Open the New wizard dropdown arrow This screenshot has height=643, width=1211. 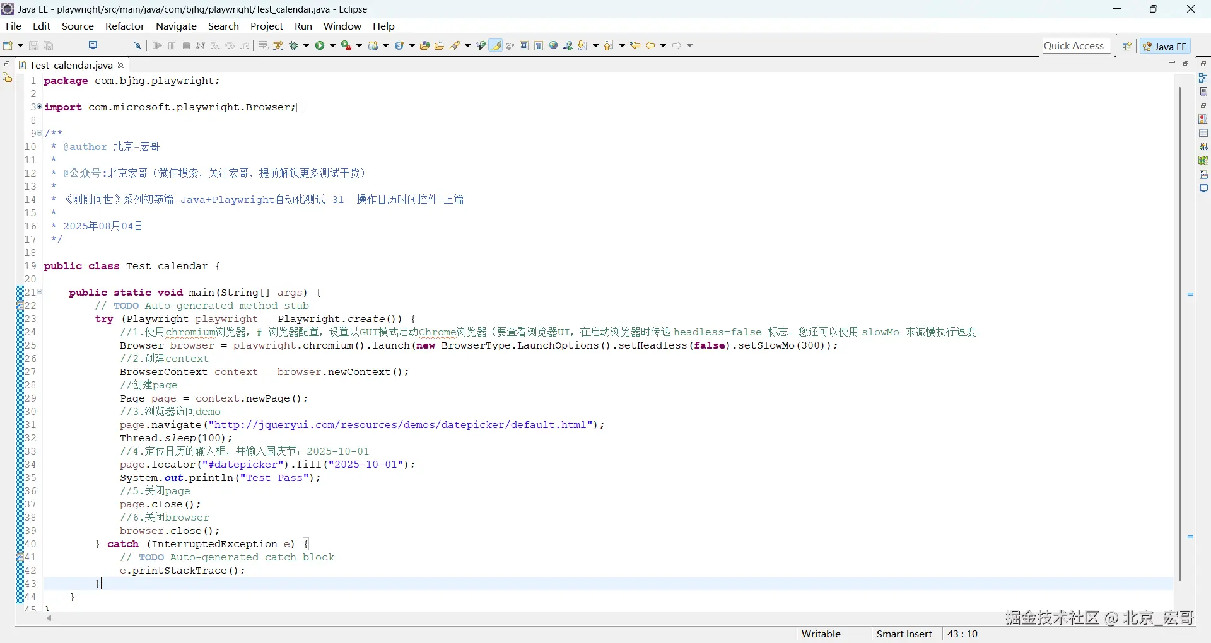coord(20,45)
